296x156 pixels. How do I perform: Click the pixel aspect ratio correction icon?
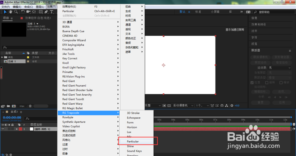pyautogui.click(x=212, y=106)
